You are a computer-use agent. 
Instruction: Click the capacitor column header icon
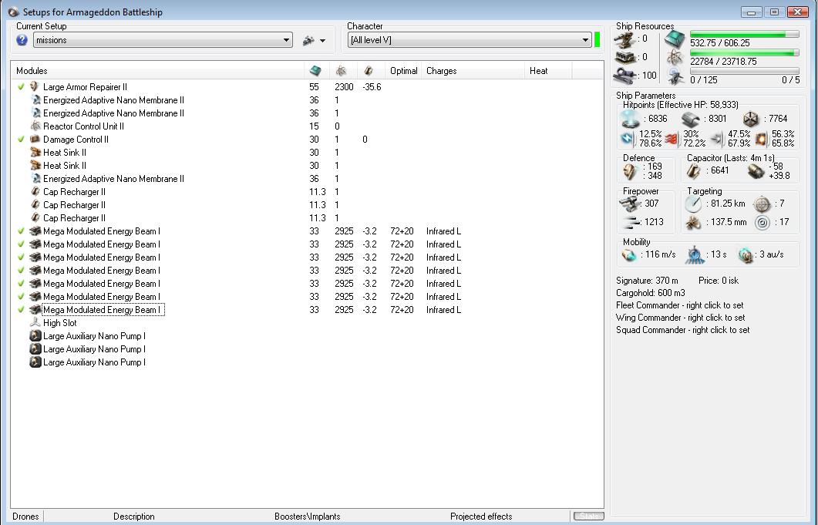(369, 71)
